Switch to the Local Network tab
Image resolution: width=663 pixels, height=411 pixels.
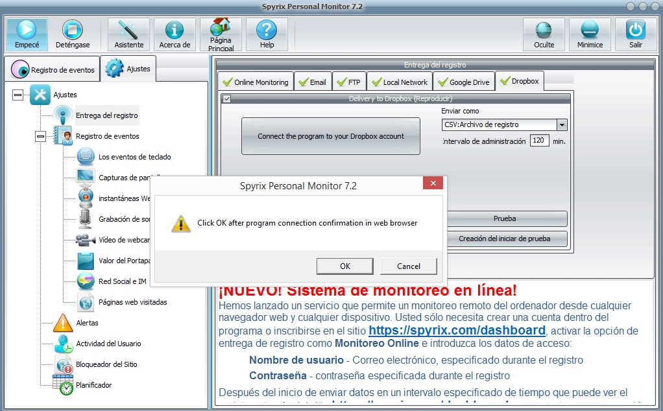[x=400, y=82]
